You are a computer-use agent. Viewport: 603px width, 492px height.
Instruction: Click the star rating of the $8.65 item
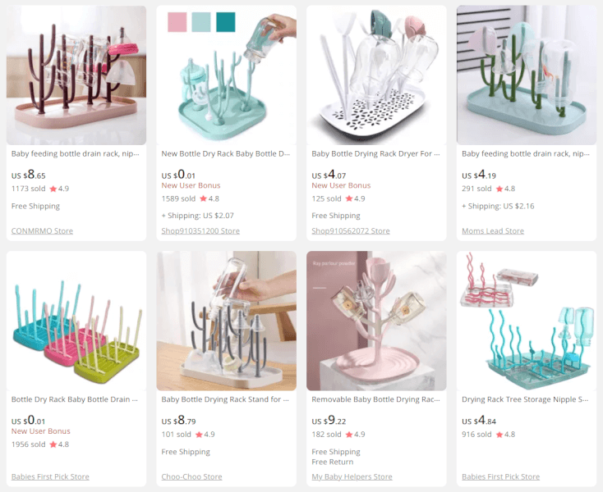pos(59,189)
